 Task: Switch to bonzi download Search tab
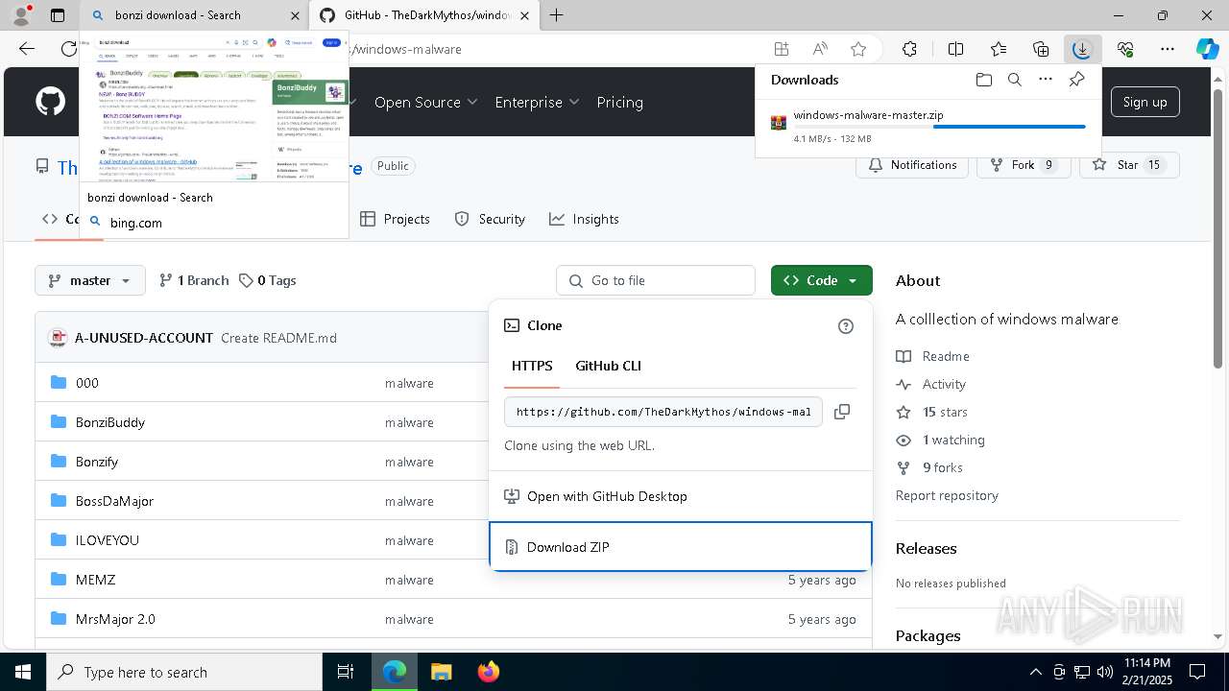192,15
